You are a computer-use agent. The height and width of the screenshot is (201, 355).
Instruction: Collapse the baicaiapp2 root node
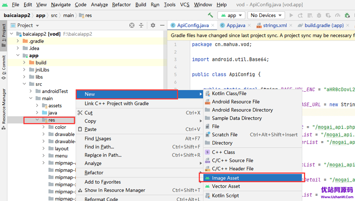[12, 34]
